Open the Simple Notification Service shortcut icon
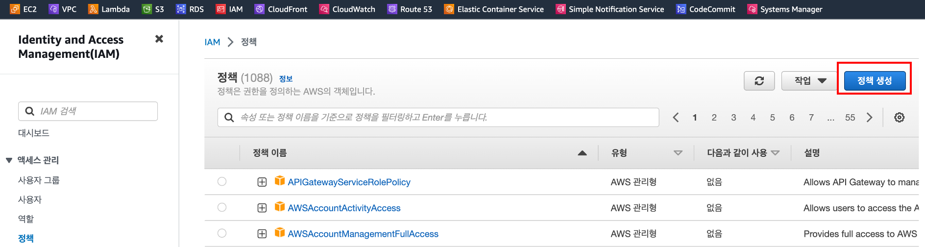The height and width of the screenshot is (247, 925). (560, 9)
